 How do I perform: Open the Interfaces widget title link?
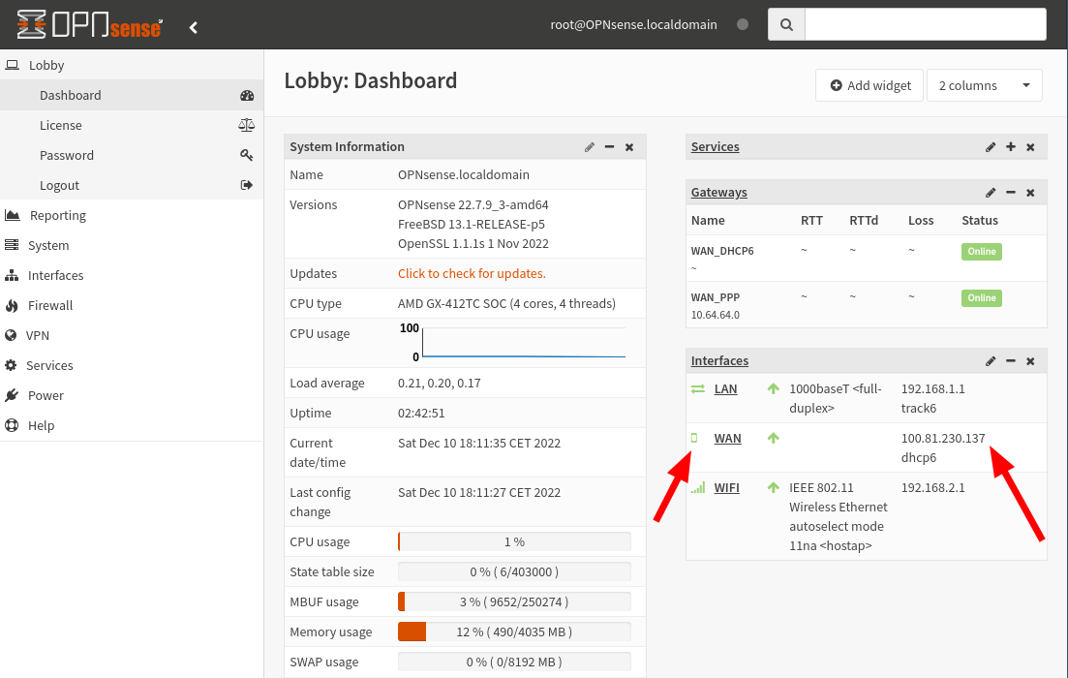(x=719, y=360)
